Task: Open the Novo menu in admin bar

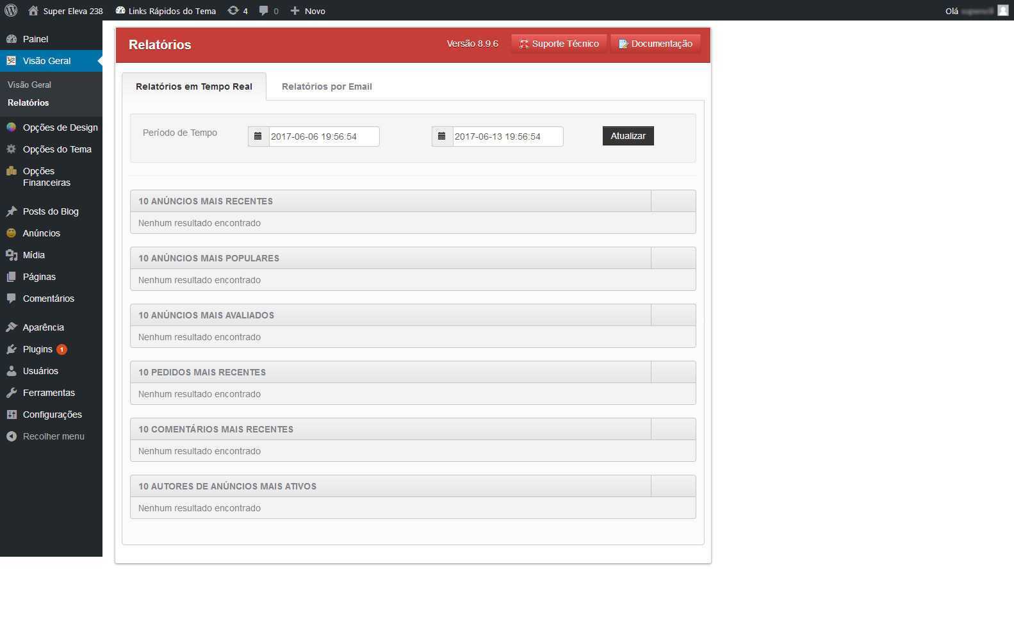Action: click(x=308, y=11)
